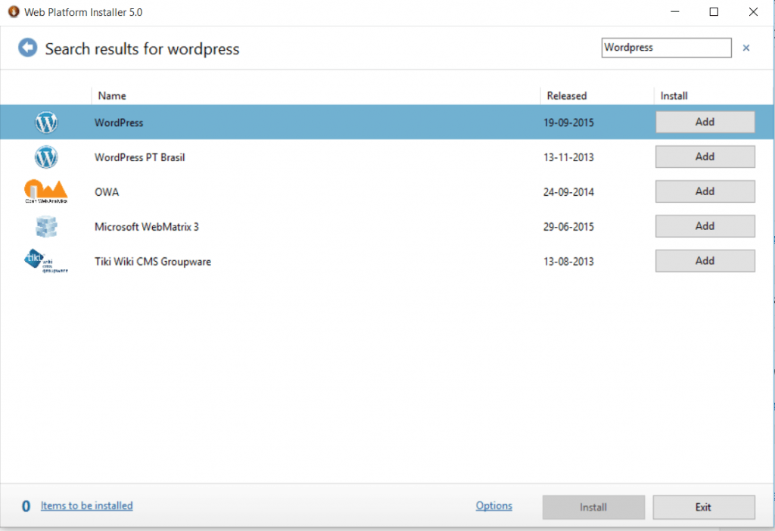Image resolution: width=775 pixels, height=531 pixels.
Task: Sort by the Released column header
Action: coord(566,96)
